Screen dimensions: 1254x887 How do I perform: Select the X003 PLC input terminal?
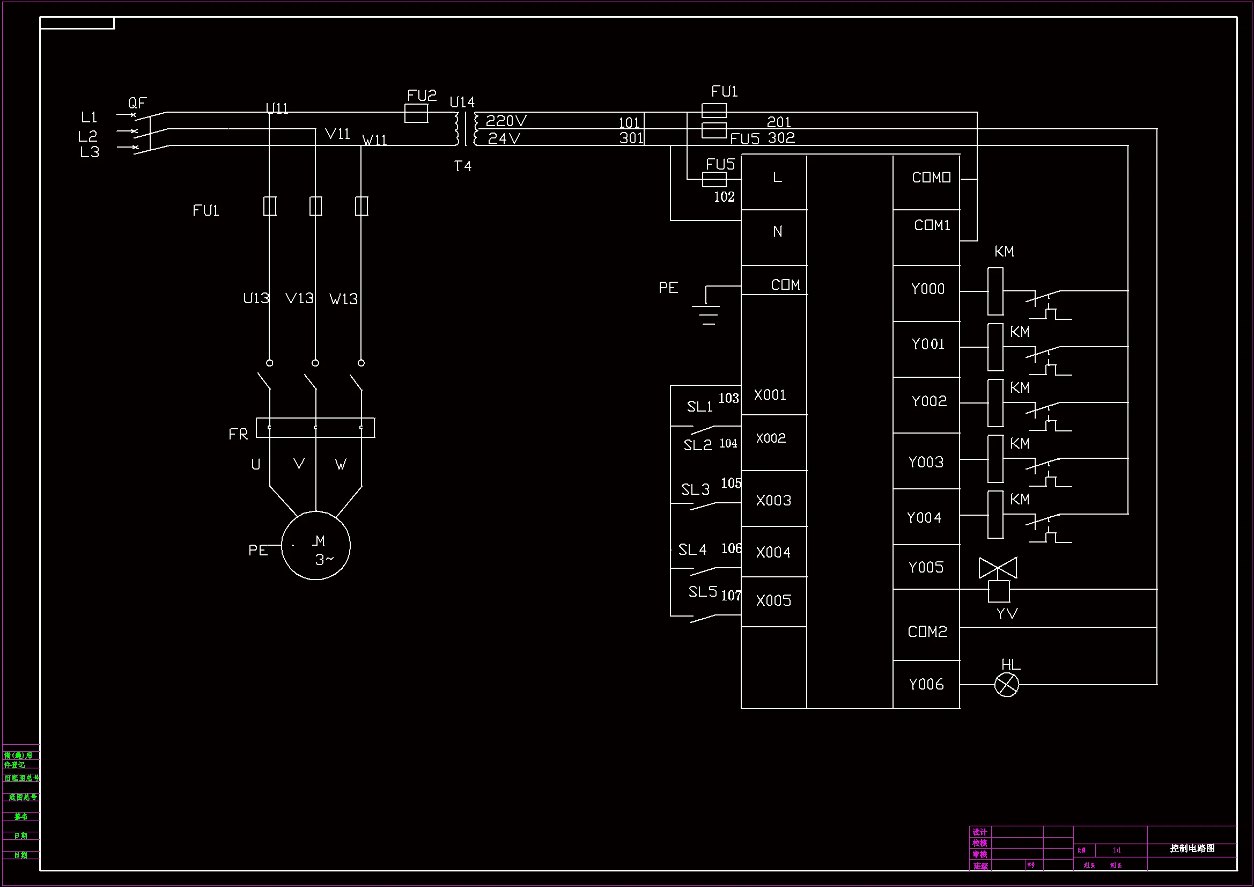coord(773,500)
